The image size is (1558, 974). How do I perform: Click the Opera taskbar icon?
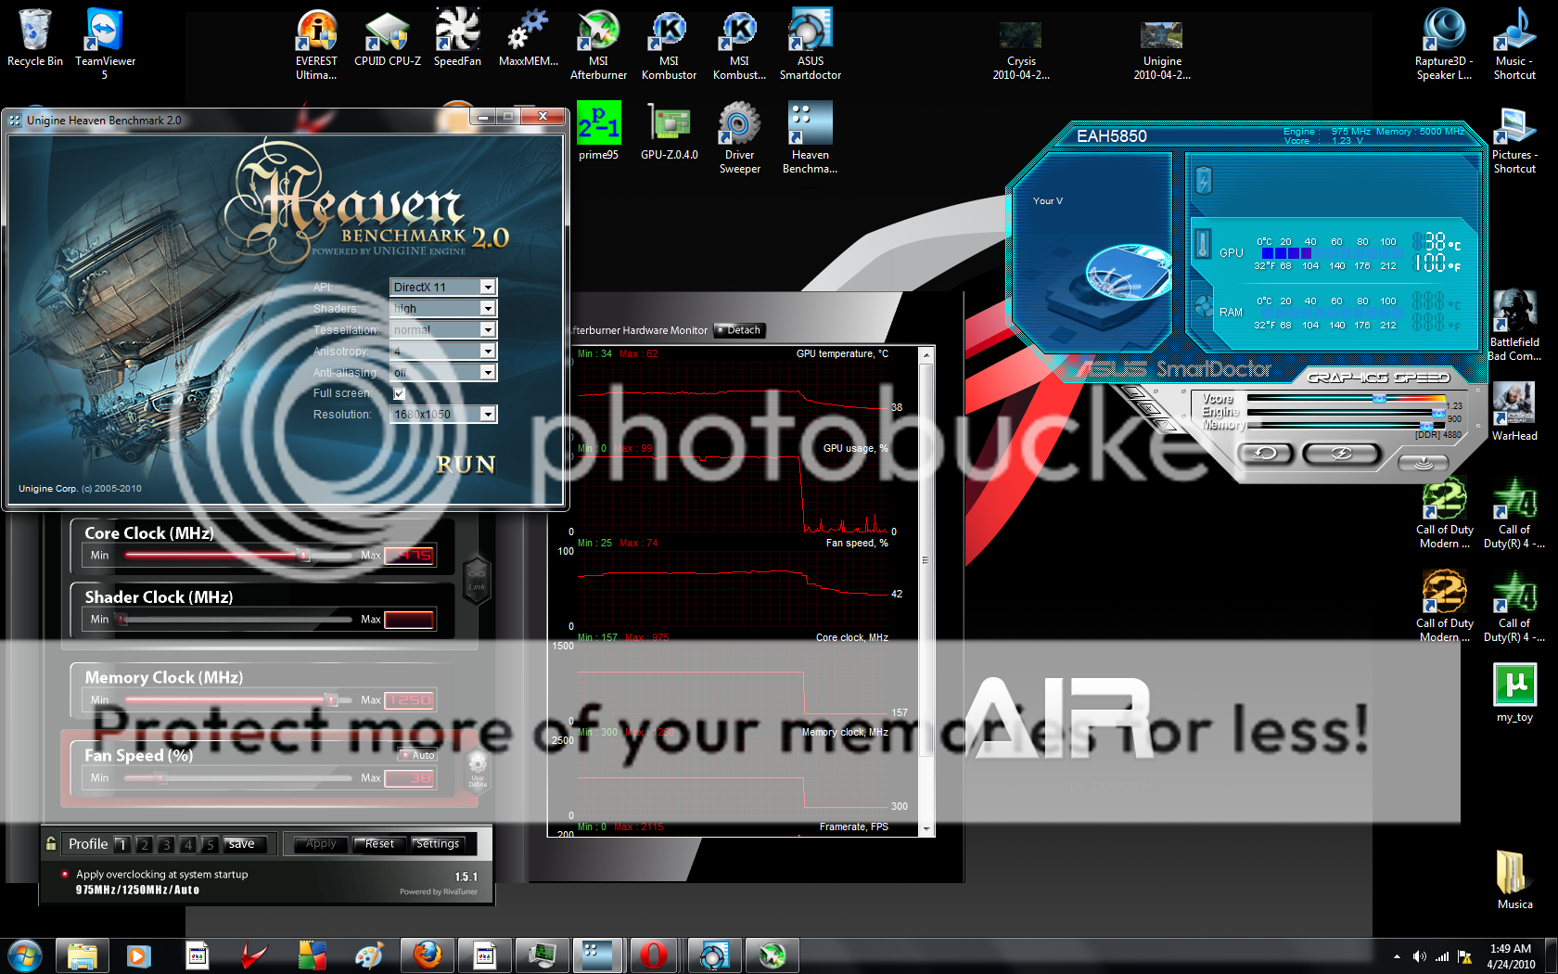[654, 955]
